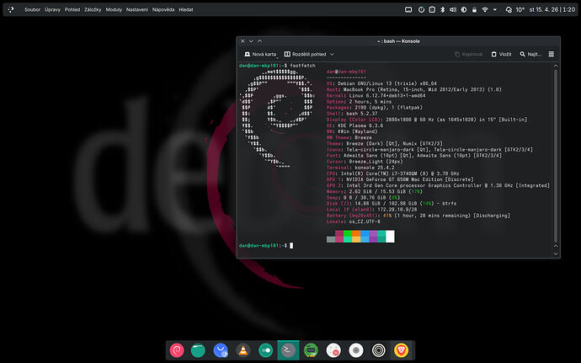Click the Konsole title bar text

pyautogui.click(x=398, y=41)
